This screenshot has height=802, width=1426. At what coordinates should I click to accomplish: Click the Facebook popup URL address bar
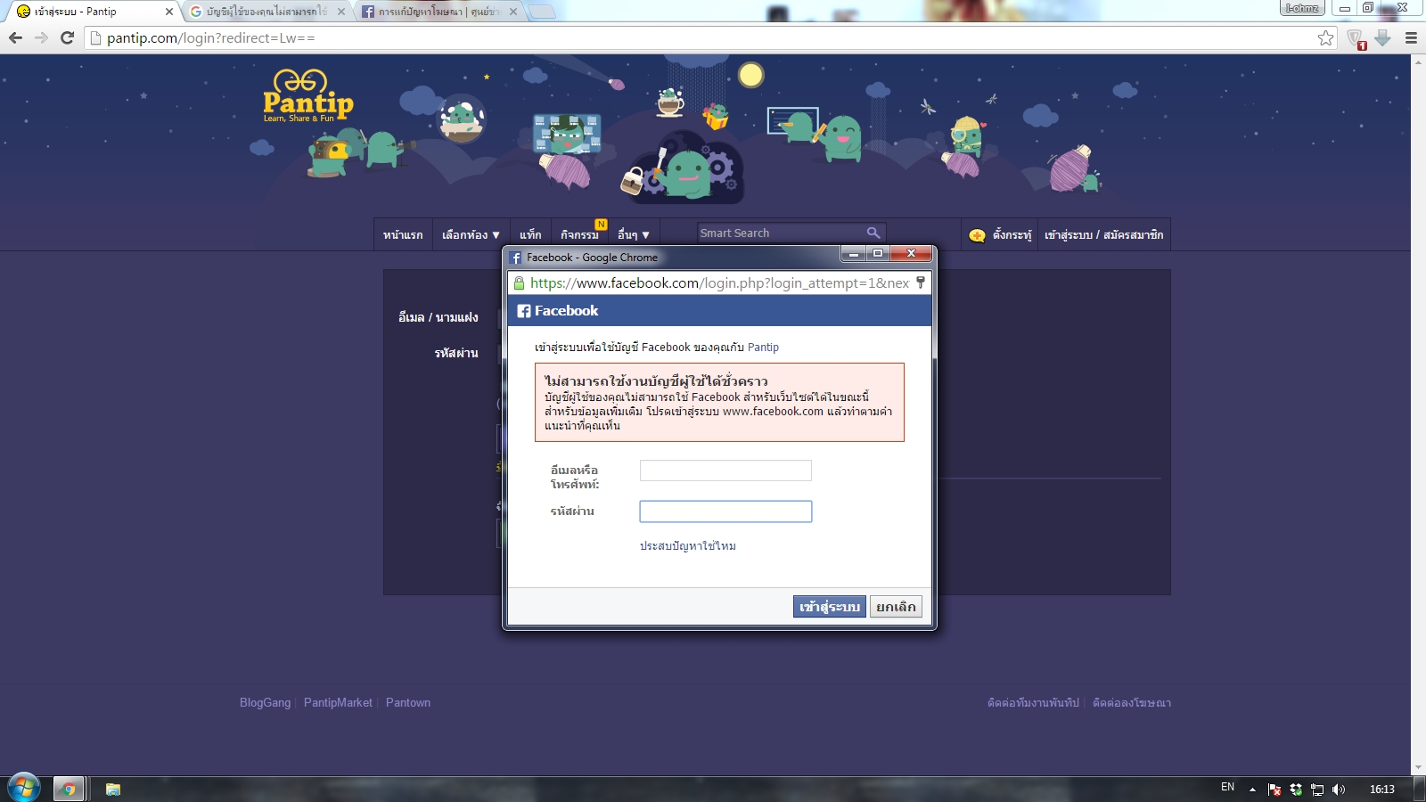pos(719,282)
